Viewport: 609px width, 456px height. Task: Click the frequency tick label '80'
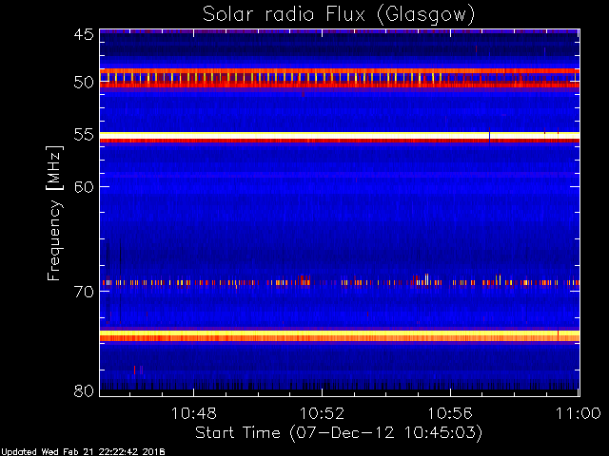coord(84,390)
